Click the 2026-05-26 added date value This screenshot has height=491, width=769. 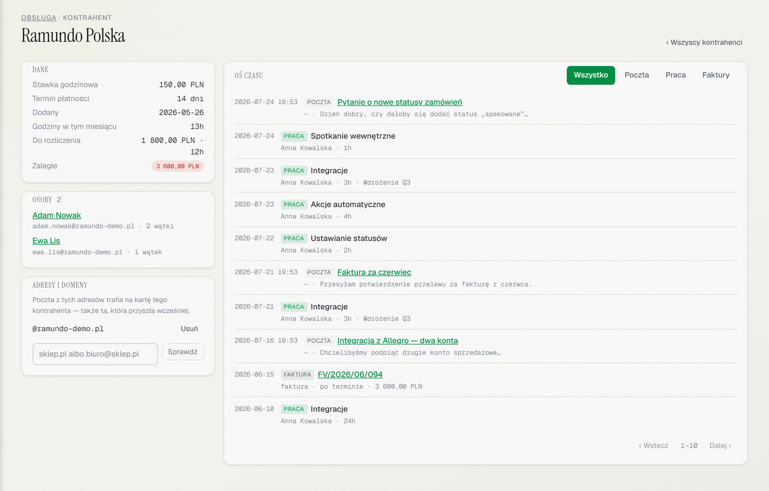point(181,112)
